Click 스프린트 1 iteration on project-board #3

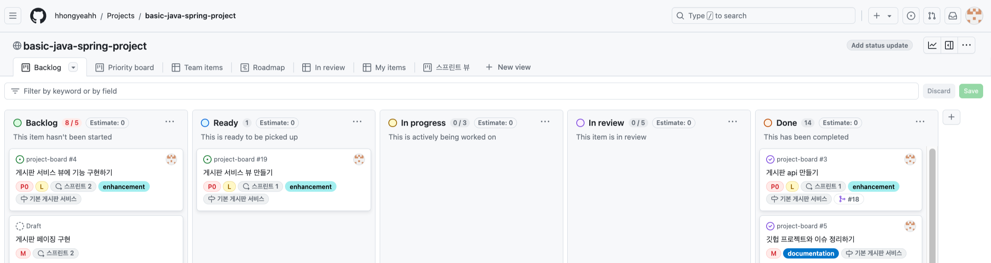(823, 186)
